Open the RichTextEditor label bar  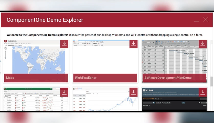coord(105,78)
